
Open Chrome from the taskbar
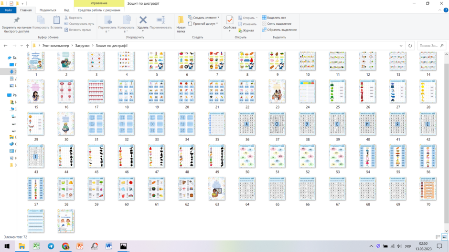click(x=65, y=246)
